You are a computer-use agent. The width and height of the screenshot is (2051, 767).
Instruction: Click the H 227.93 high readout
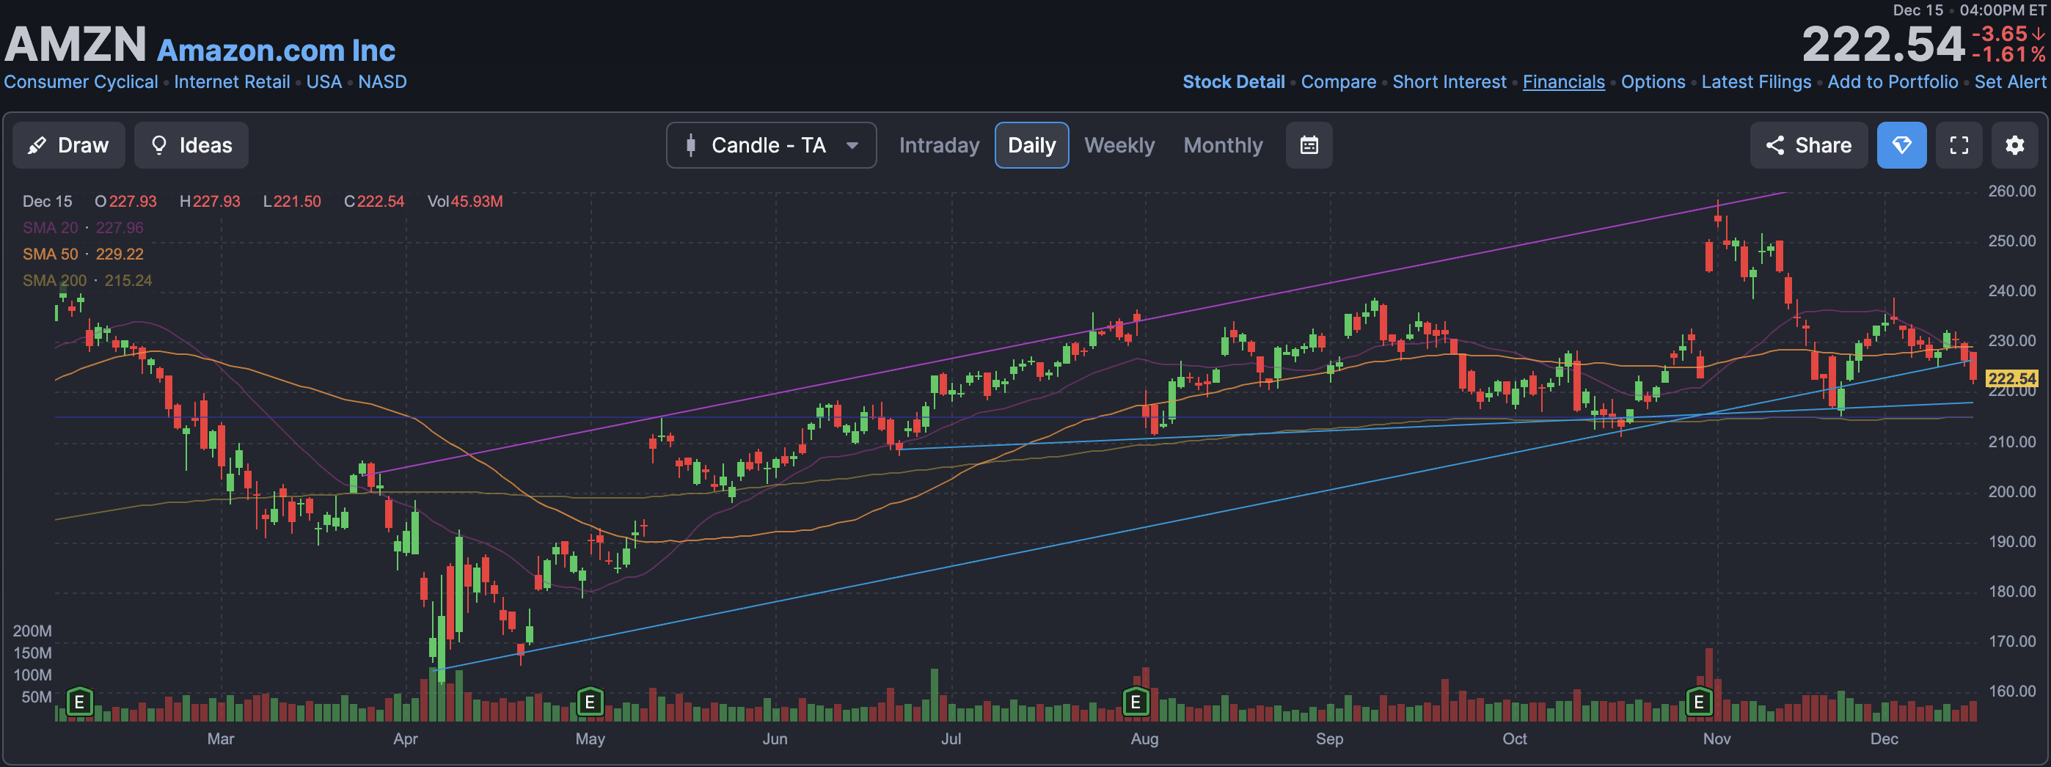[209, 202]
